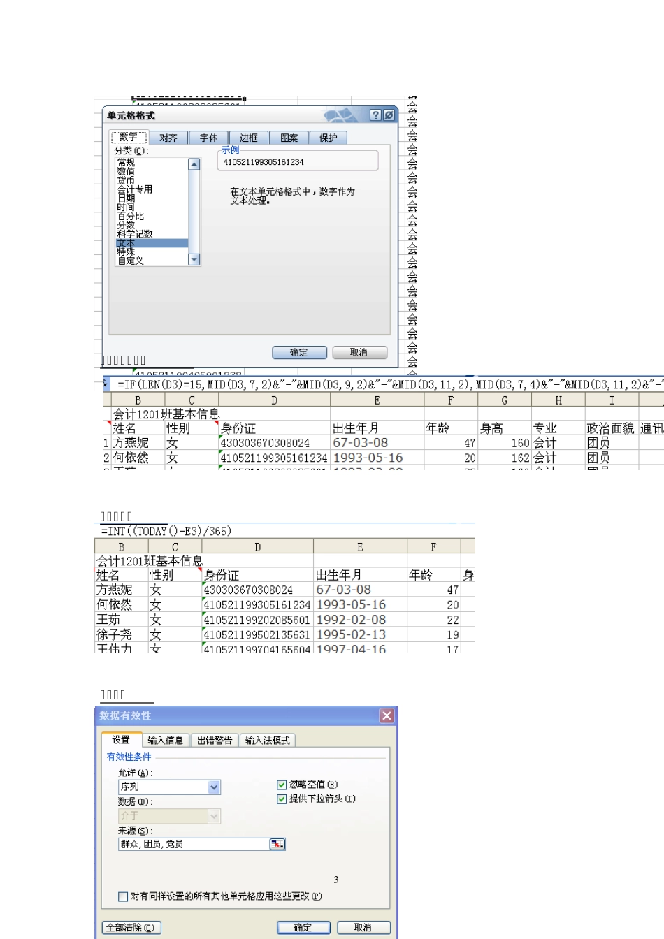Switch to the 数字 tab
Image resolution: width=664 pixels, height=939 pixels.
tap(129, 138)
